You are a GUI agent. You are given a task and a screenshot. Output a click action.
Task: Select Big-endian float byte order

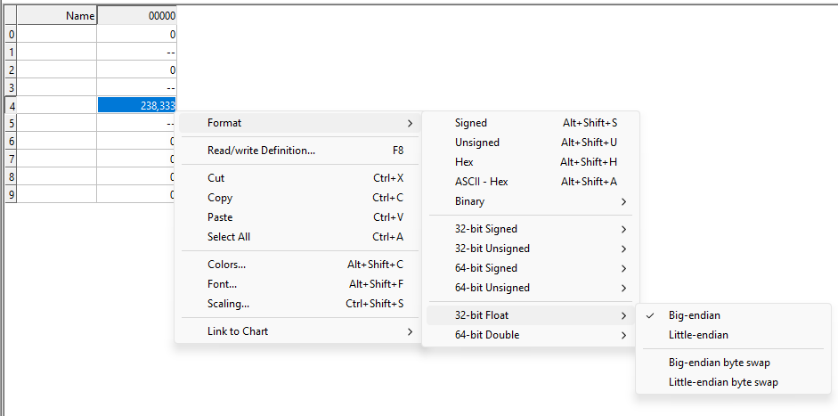coord(695,315)
